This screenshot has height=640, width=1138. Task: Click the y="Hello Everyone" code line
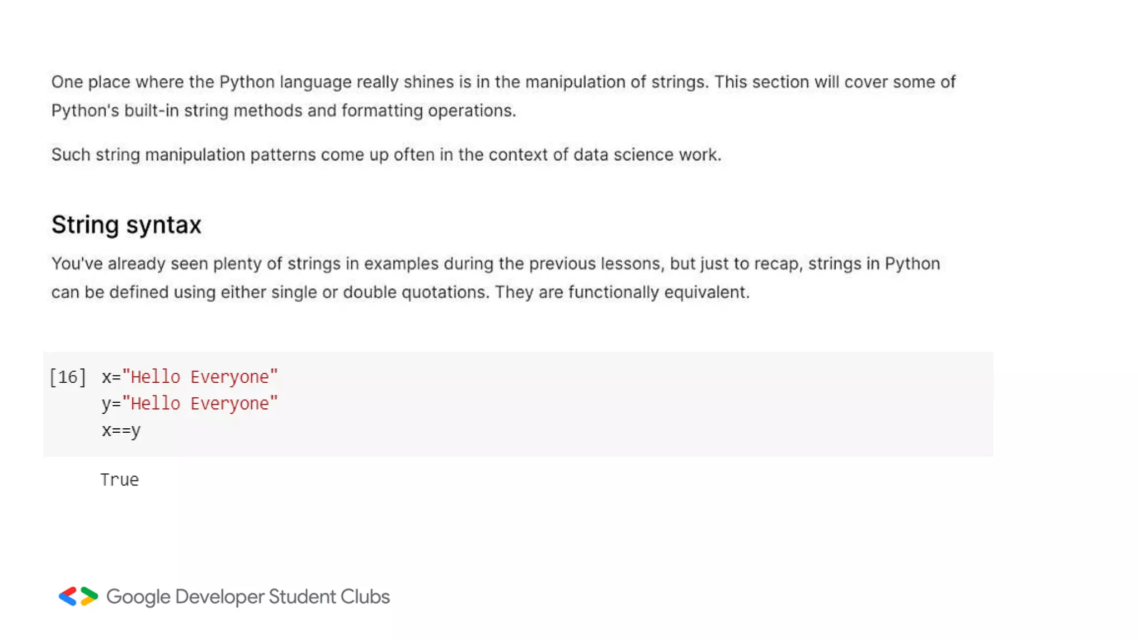(x=189, y=404)
